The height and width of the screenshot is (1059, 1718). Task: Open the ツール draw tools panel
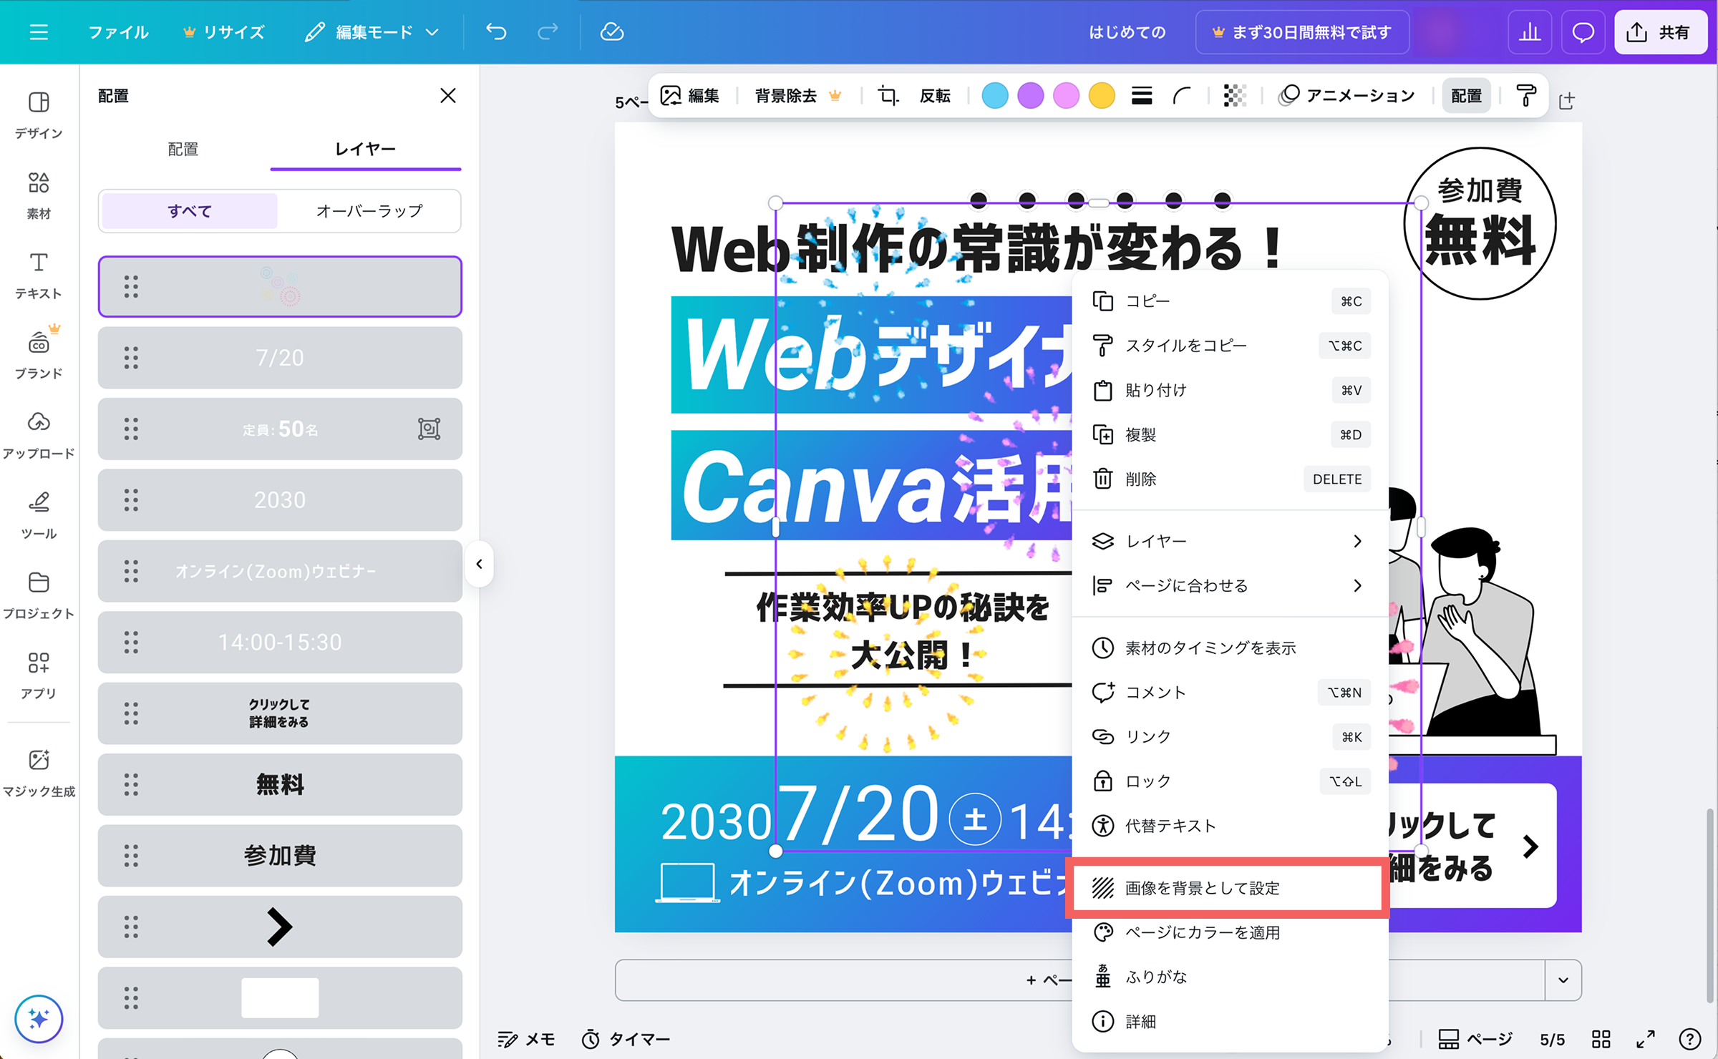coord(39,516)
